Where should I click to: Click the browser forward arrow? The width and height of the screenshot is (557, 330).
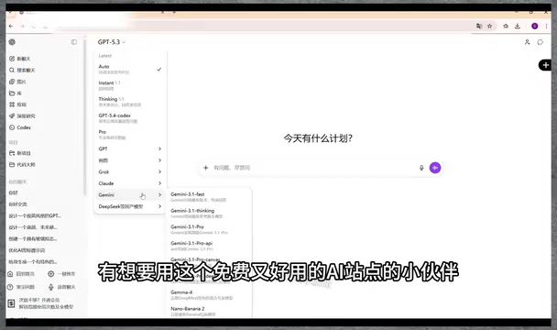[x=22, y=26]
